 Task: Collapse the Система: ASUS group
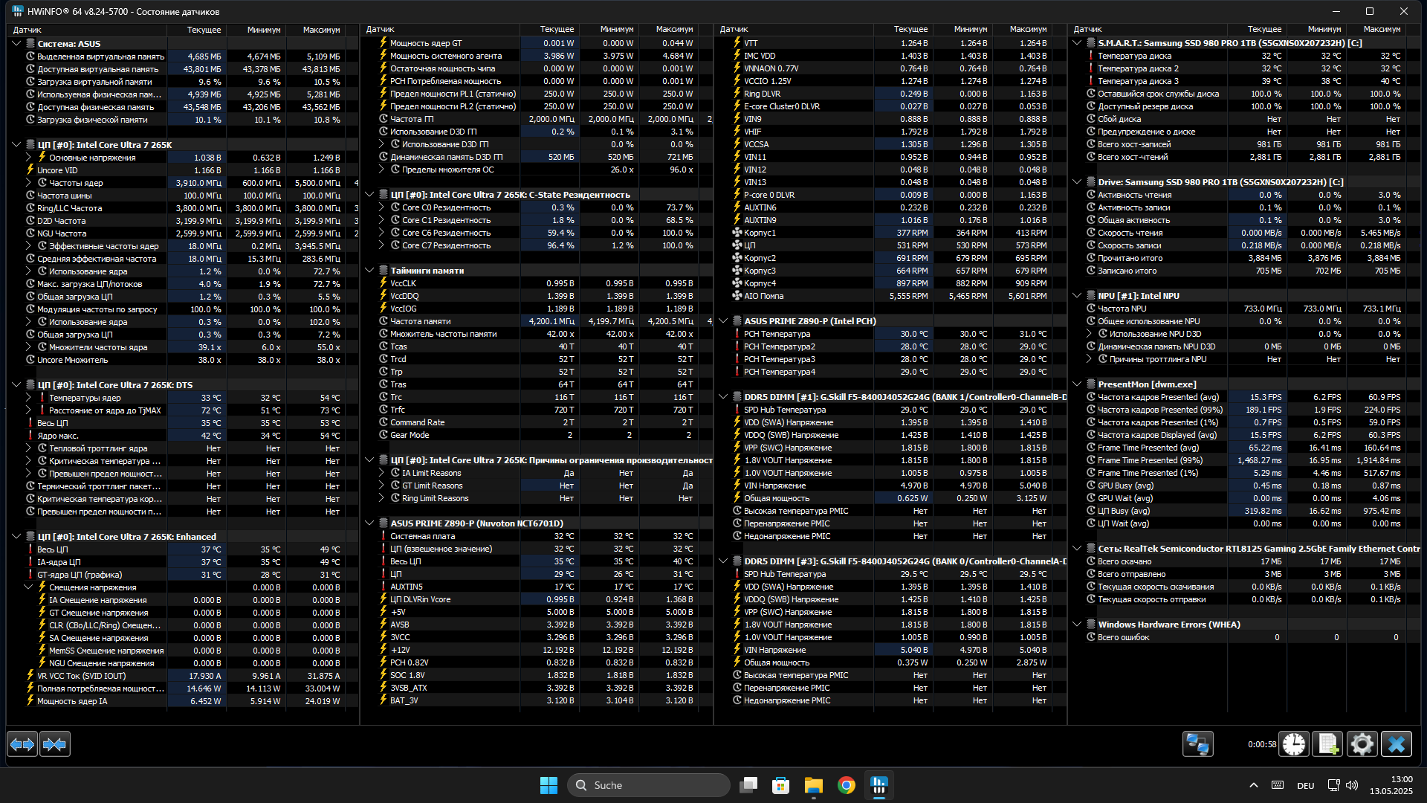pos(16,44)
